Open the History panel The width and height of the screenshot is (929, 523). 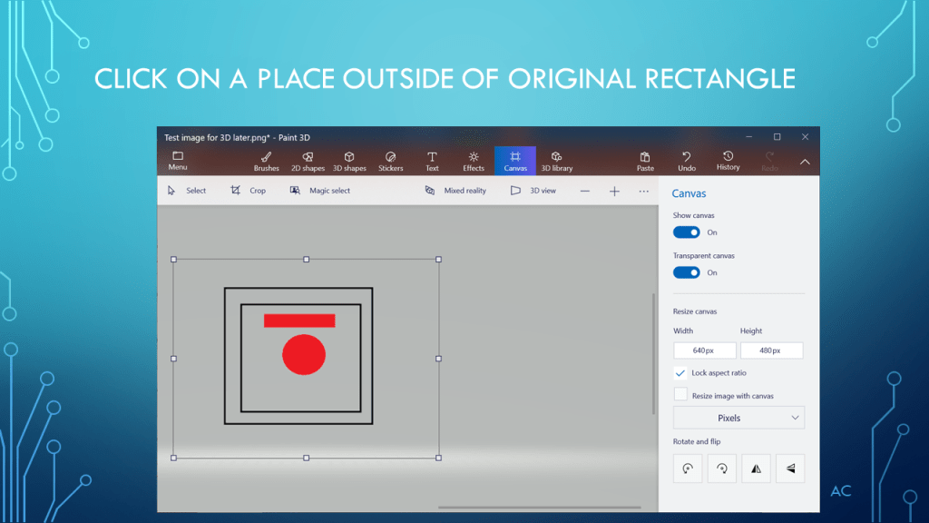(x=728, y=161)
